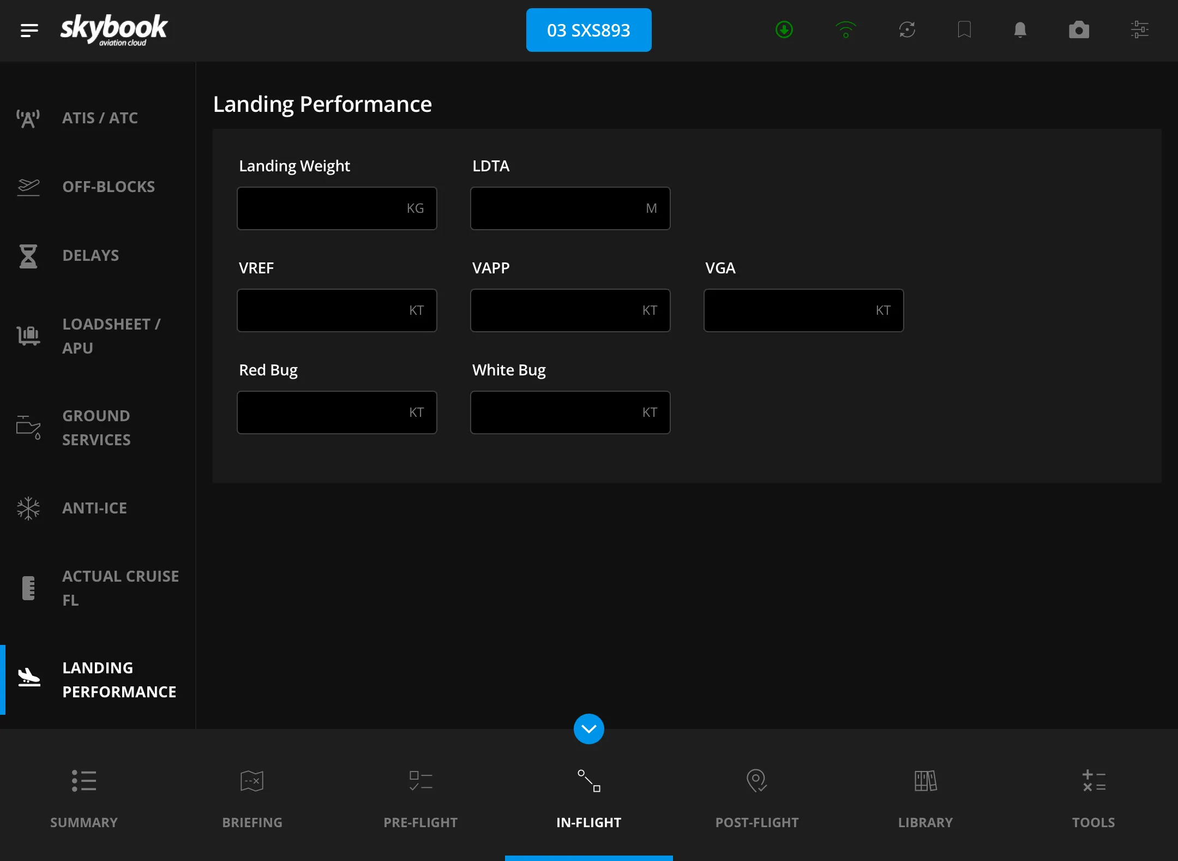Screen dimensions: 1178x861
Task: Open the hamburger menu icon
Action: [x=29, y=31]
